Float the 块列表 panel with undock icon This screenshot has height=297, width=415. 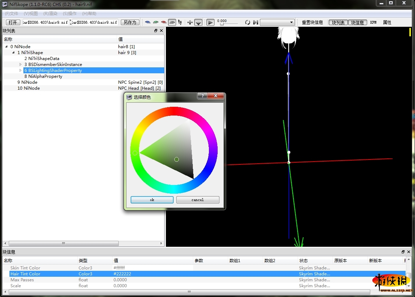(x=156, y=31)
